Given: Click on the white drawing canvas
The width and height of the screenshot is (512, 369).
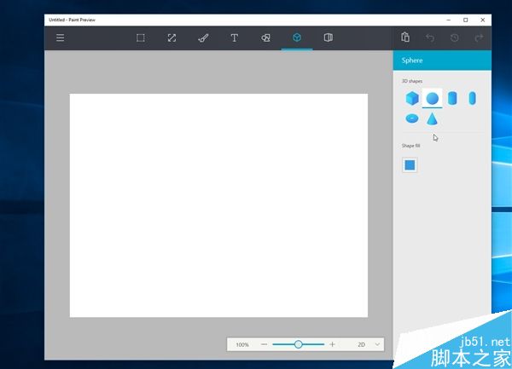Looking at the screenshot, I should tap(218, 205).
